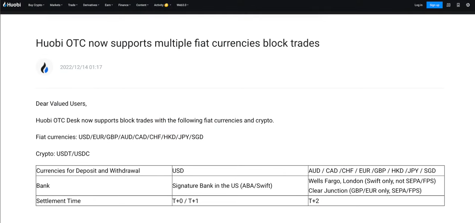
Task: Open the Earn menu
Action: pyautogui.click(x=109, y=5)
